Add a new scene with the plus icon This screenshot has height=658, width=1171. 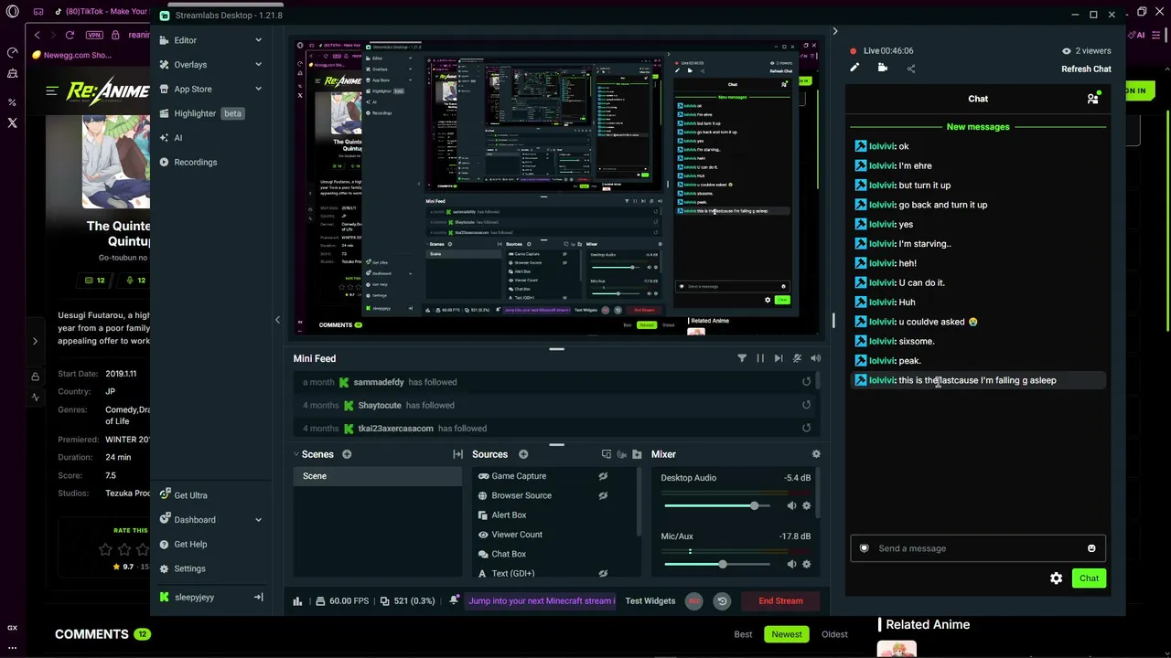(x=347, y=454)
